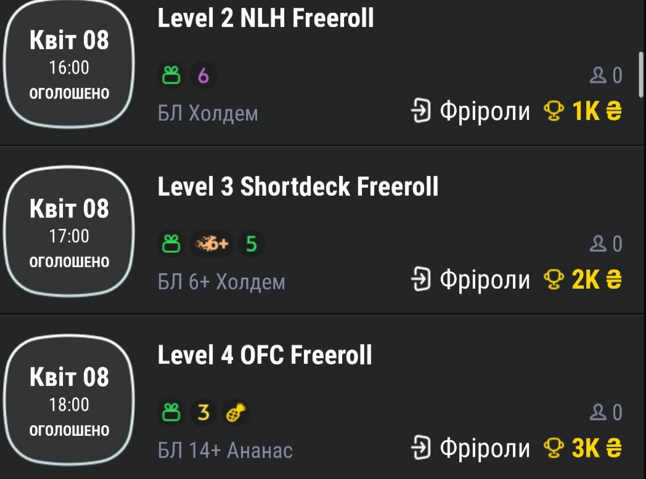Screen dimensions: 646x479
Task: Click the yellow 3 badge icon
Action: pos(203,413)
